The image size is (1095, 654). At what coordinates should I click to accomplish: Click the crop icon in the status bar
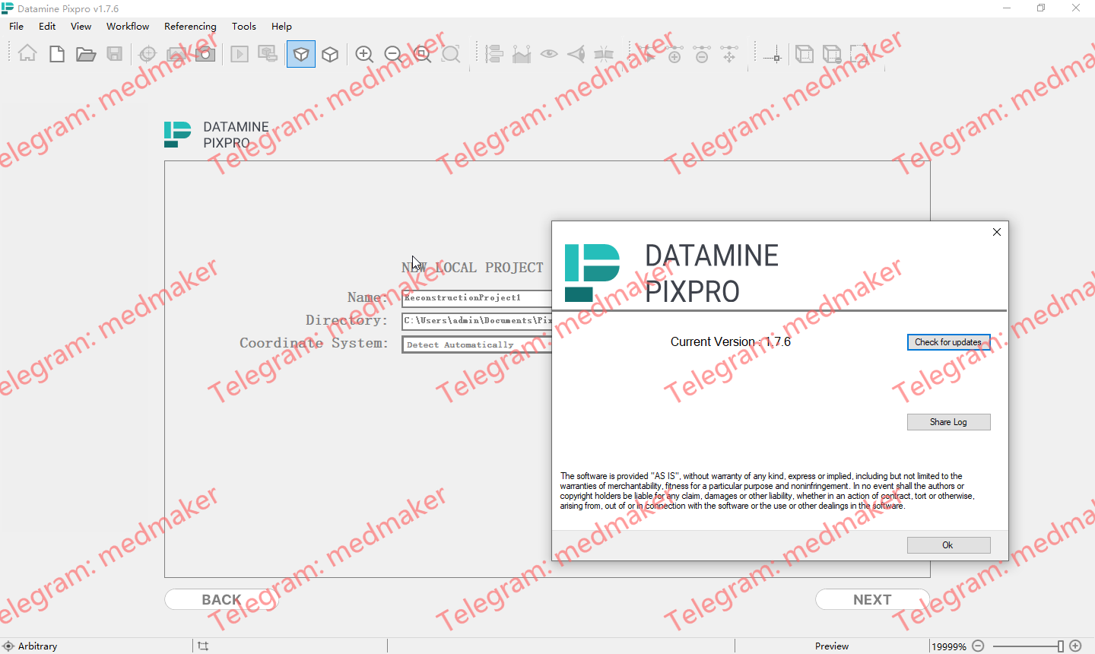point(203,646)
